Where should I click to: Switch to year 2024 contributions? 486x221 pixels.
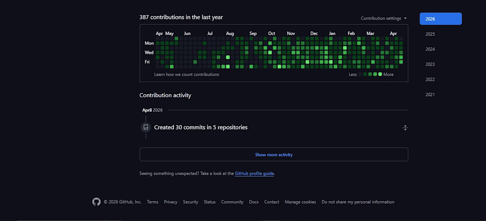click(430, 50)
